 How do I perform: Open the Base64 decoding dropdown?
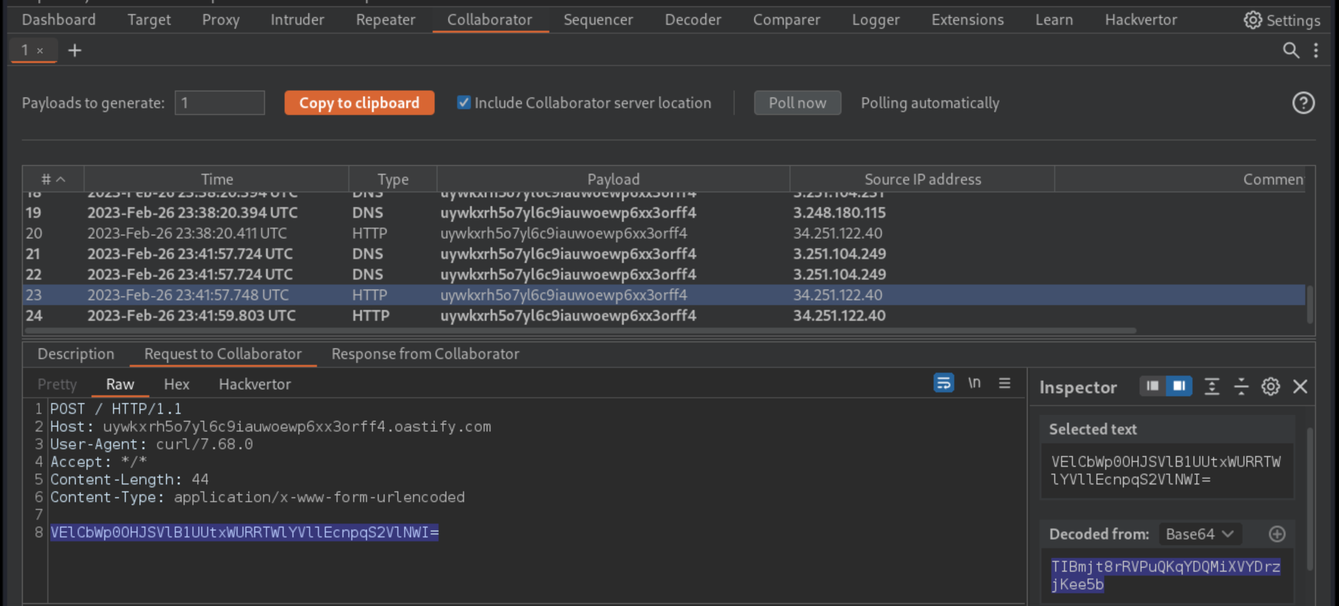pyautogui.click(x=1200, y=534)
